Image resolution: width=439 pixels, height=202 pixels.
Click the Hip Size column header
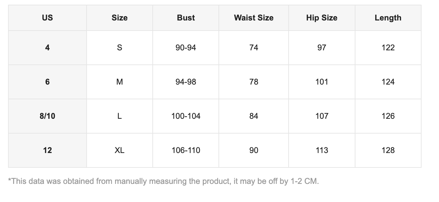(x=322, y=18)
